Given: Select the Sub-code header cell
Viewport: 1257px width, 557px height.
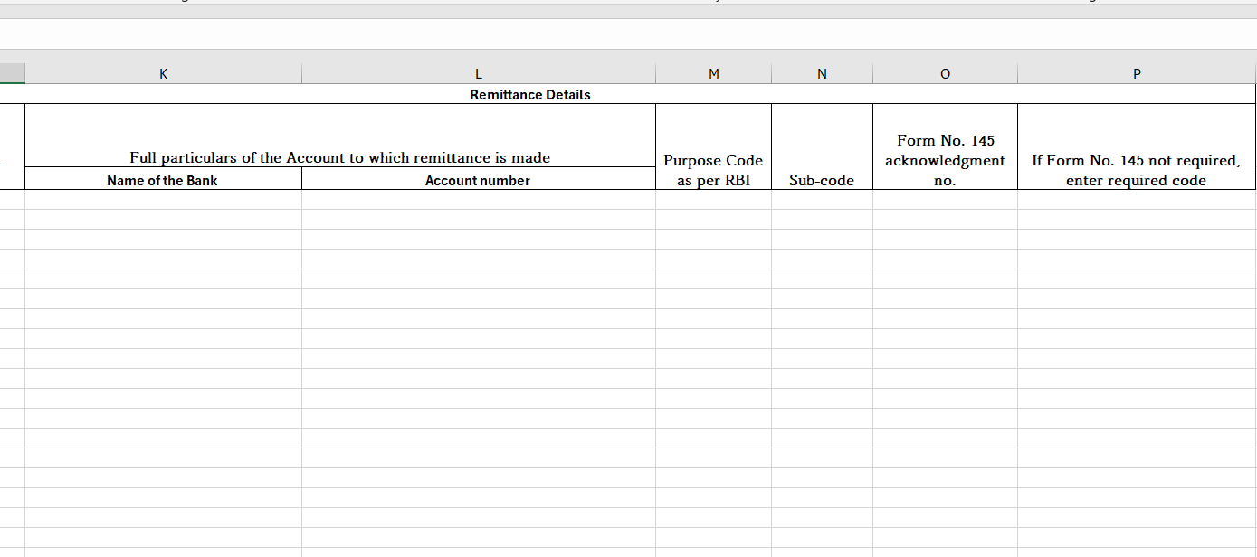Looking at the screenshot, I should click(822, 146).
